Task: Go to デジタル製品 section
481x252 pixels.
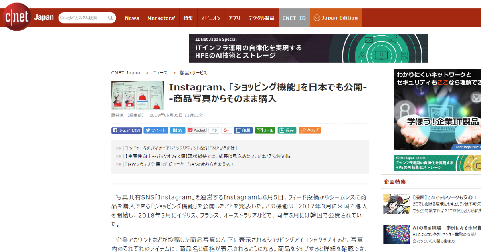Action: click(261, 18)
